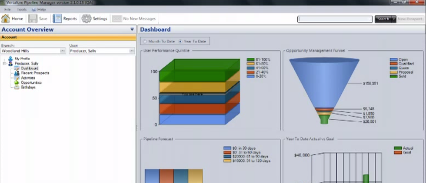Open the Help menu

[42, 10]
